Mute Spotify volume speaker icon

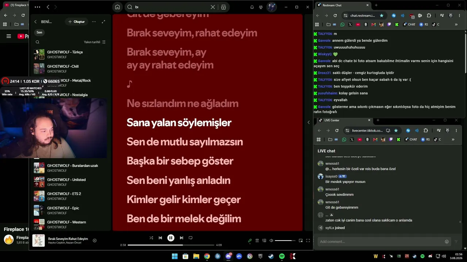click(x=271, y=241)
